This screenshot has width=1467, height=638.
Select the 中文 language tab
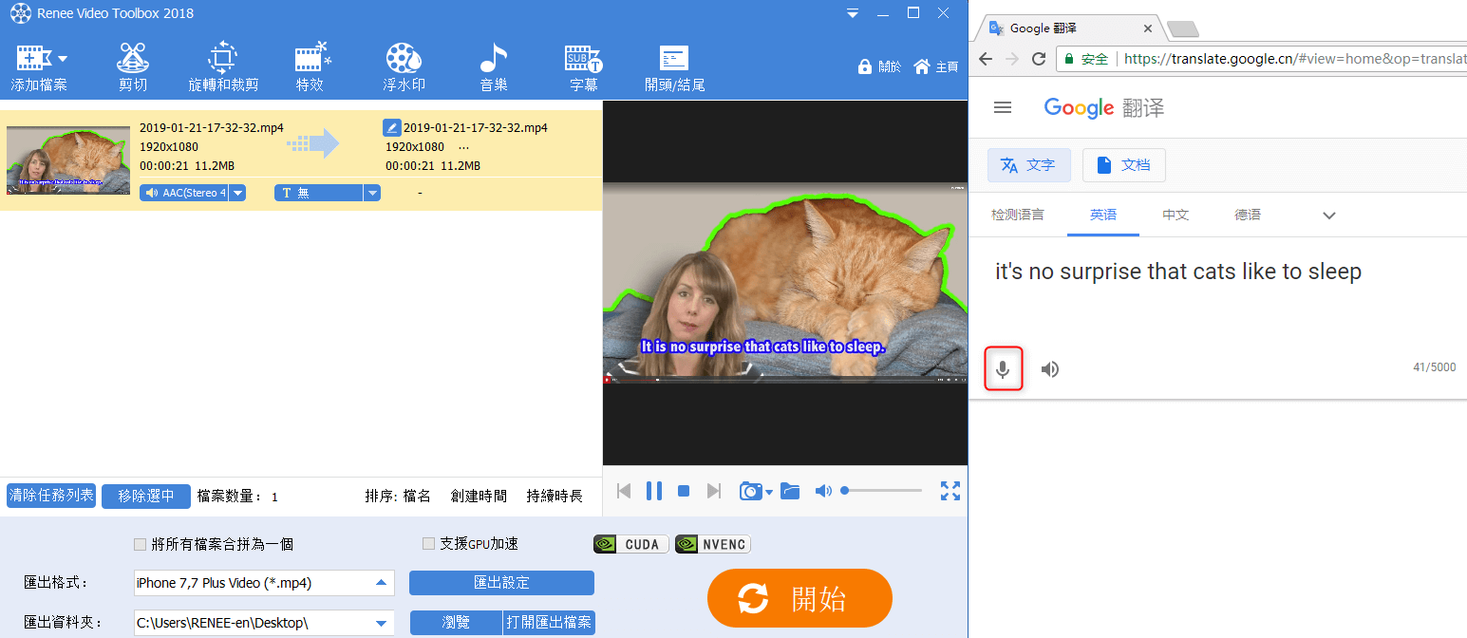point(1175,216)
